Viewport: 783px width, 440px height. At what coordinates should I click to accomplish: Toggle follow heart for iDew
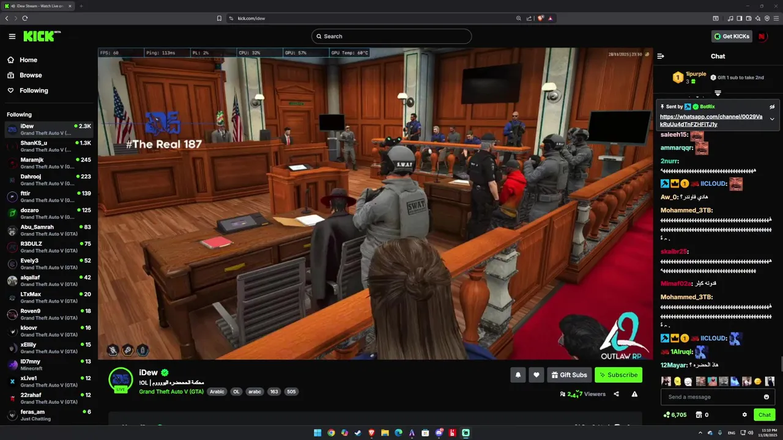pyautogui.click(x=536, y=375)
